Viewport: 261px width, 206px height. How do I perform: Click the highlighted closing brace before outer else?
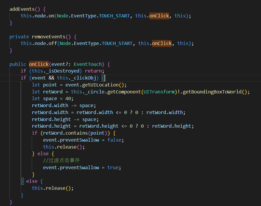(22, 181)
